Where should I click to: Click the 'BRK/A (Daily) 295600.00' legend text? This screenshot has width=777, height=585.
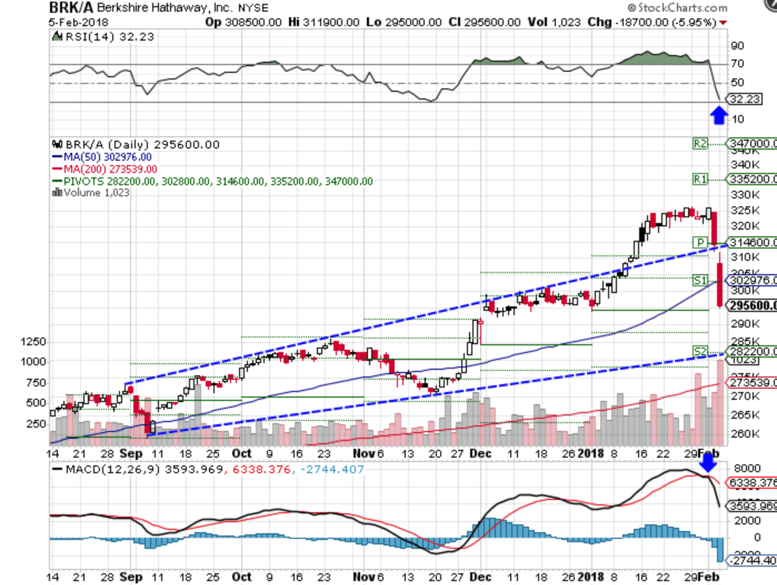click(x=142, y=145)
